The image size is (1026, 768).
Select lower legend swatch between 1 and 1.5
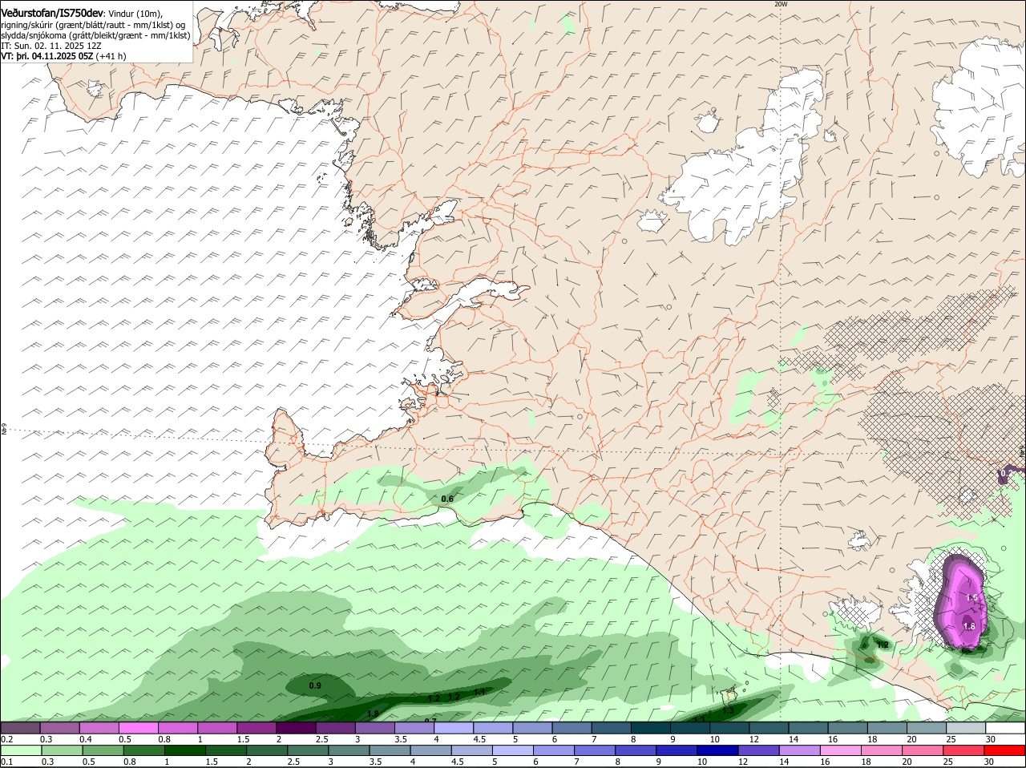click(184, 750)
